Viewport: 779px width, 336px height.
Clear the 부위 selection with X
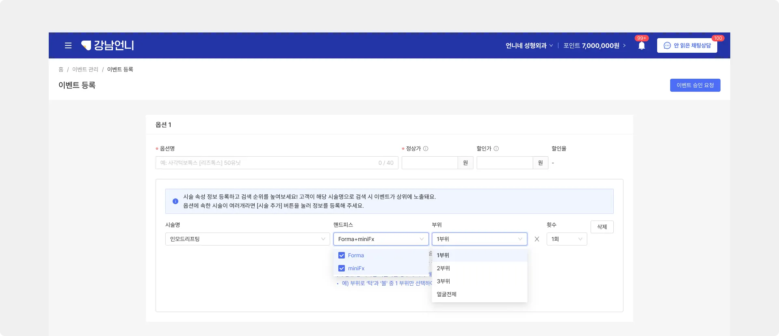pyautogui.click(x=537, y=239)
